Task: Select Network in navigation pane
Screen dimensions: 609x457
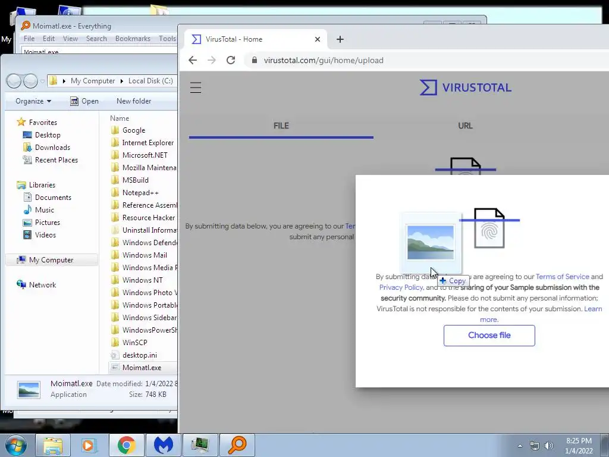Action: tap(36, 285)
